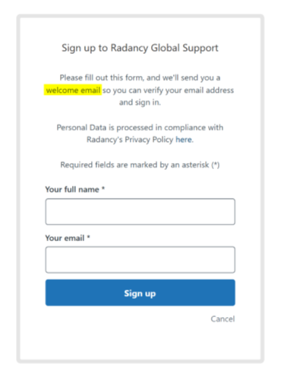Screen dimensions: 284x383
Task: Click the highlighted 'welcome email' text
Action: click(73, 90)
